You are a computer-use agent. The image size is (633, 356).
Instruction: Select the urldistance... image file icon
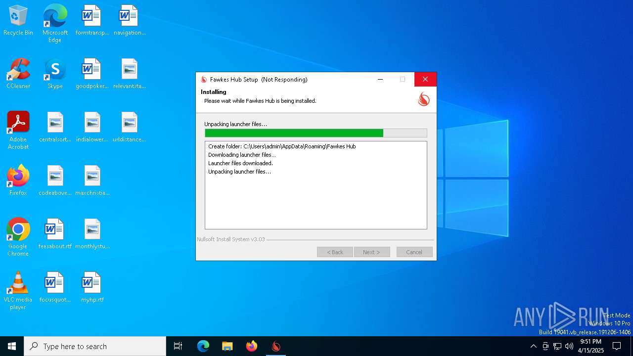pos(130,128)
